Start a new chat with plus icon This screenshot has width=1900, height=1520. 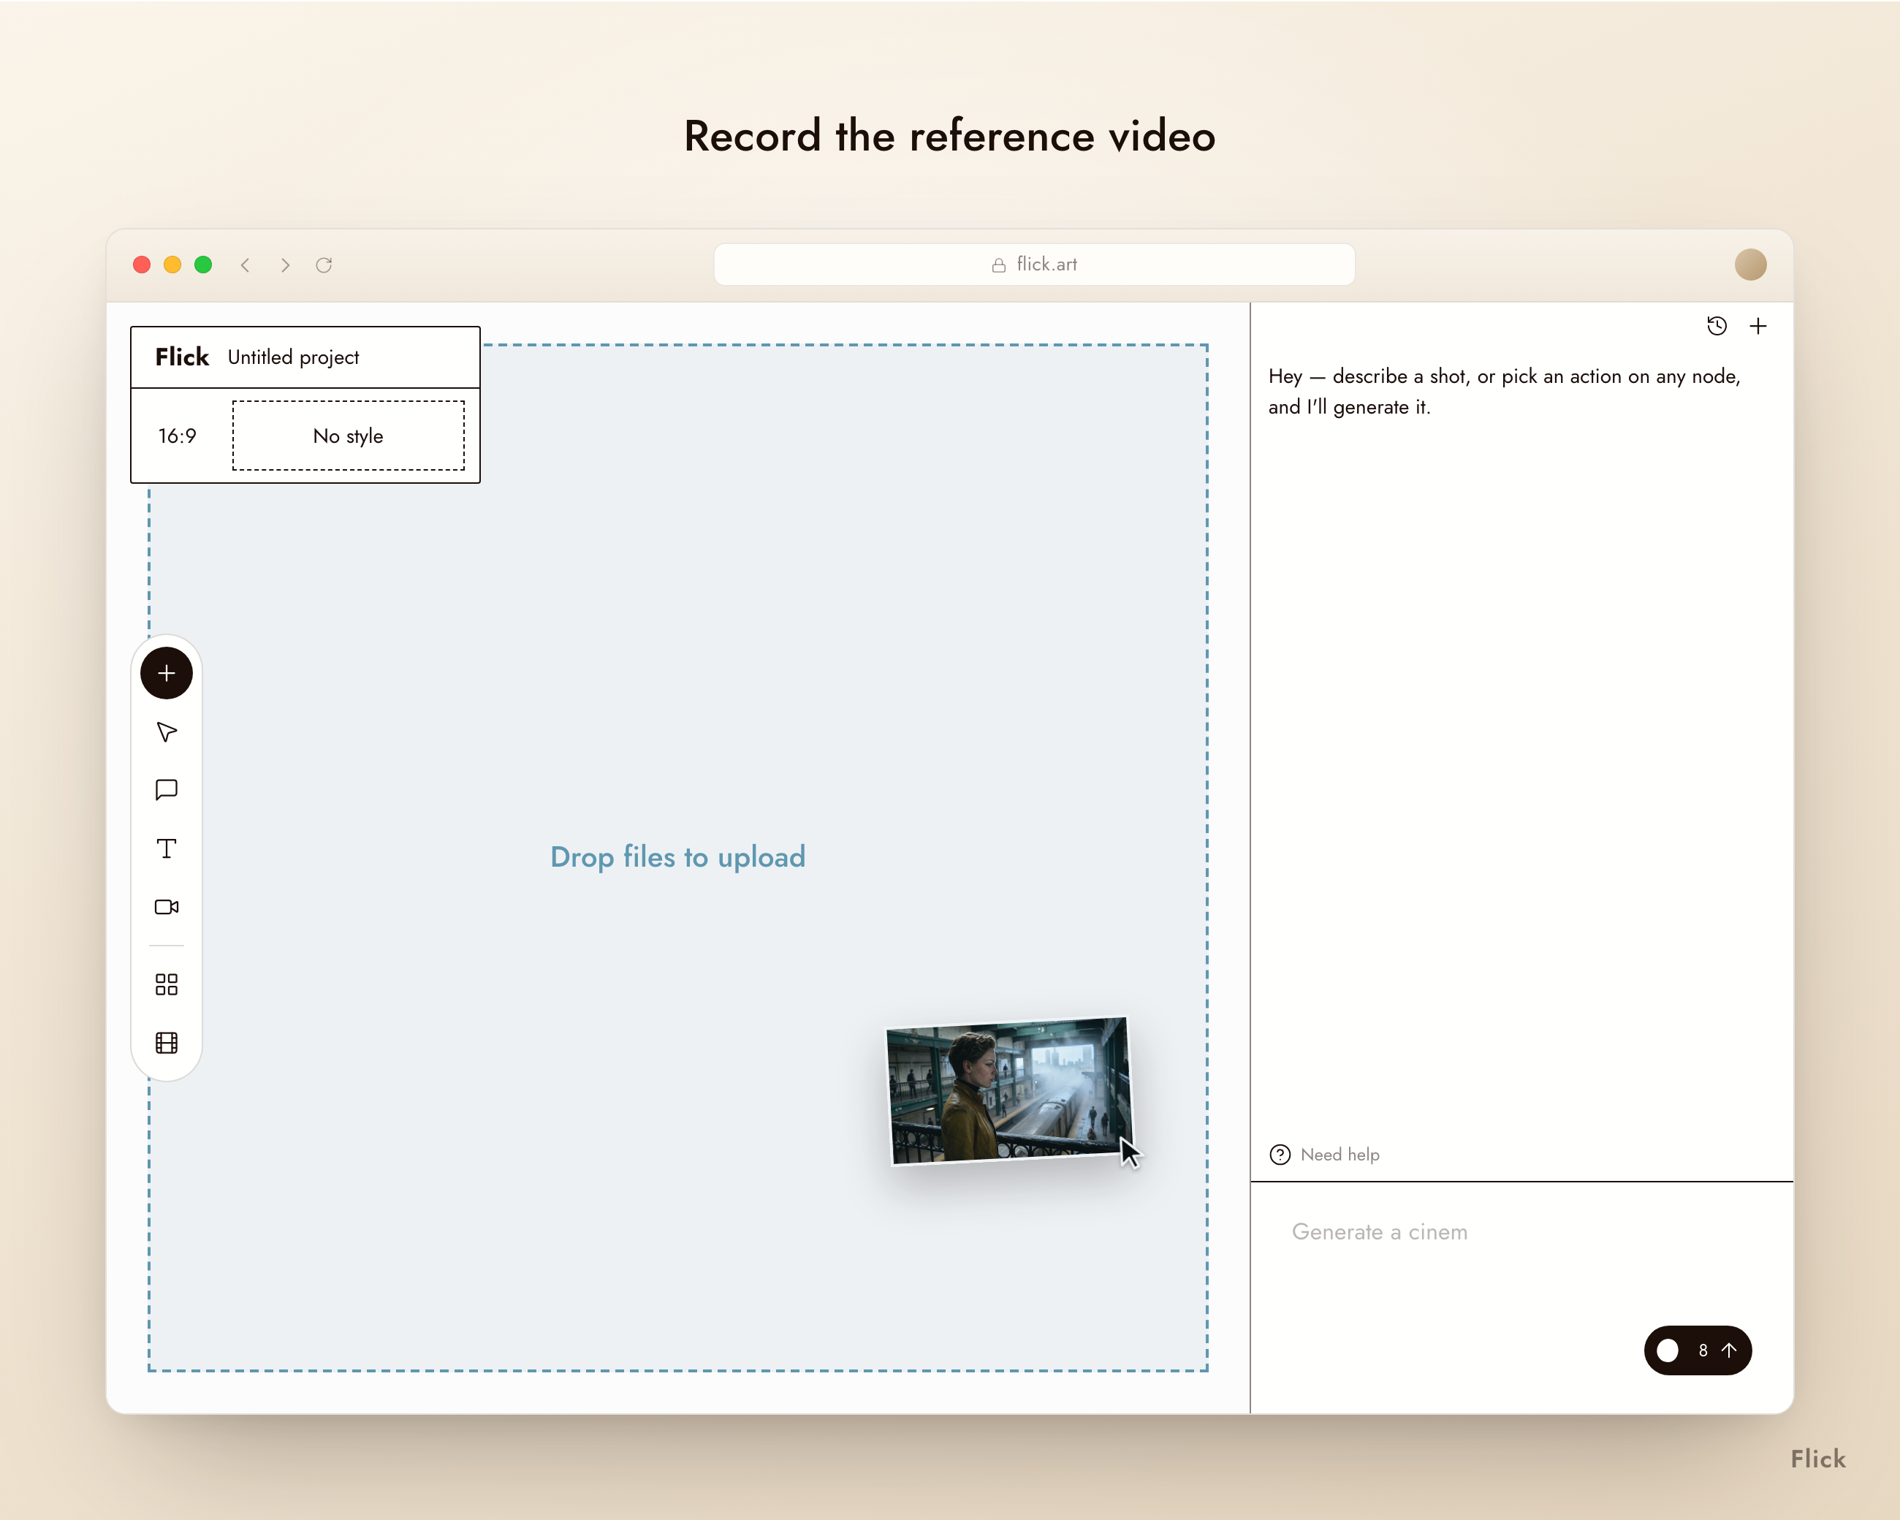1758,326
